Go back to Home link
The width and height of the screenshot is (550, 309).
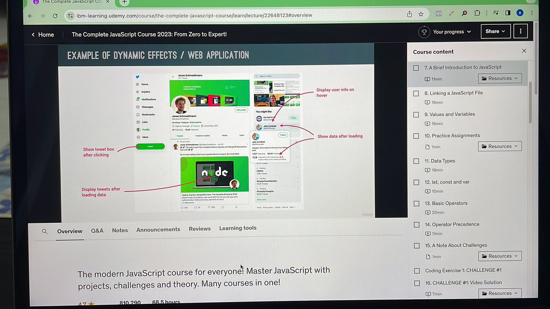[43, 35]
